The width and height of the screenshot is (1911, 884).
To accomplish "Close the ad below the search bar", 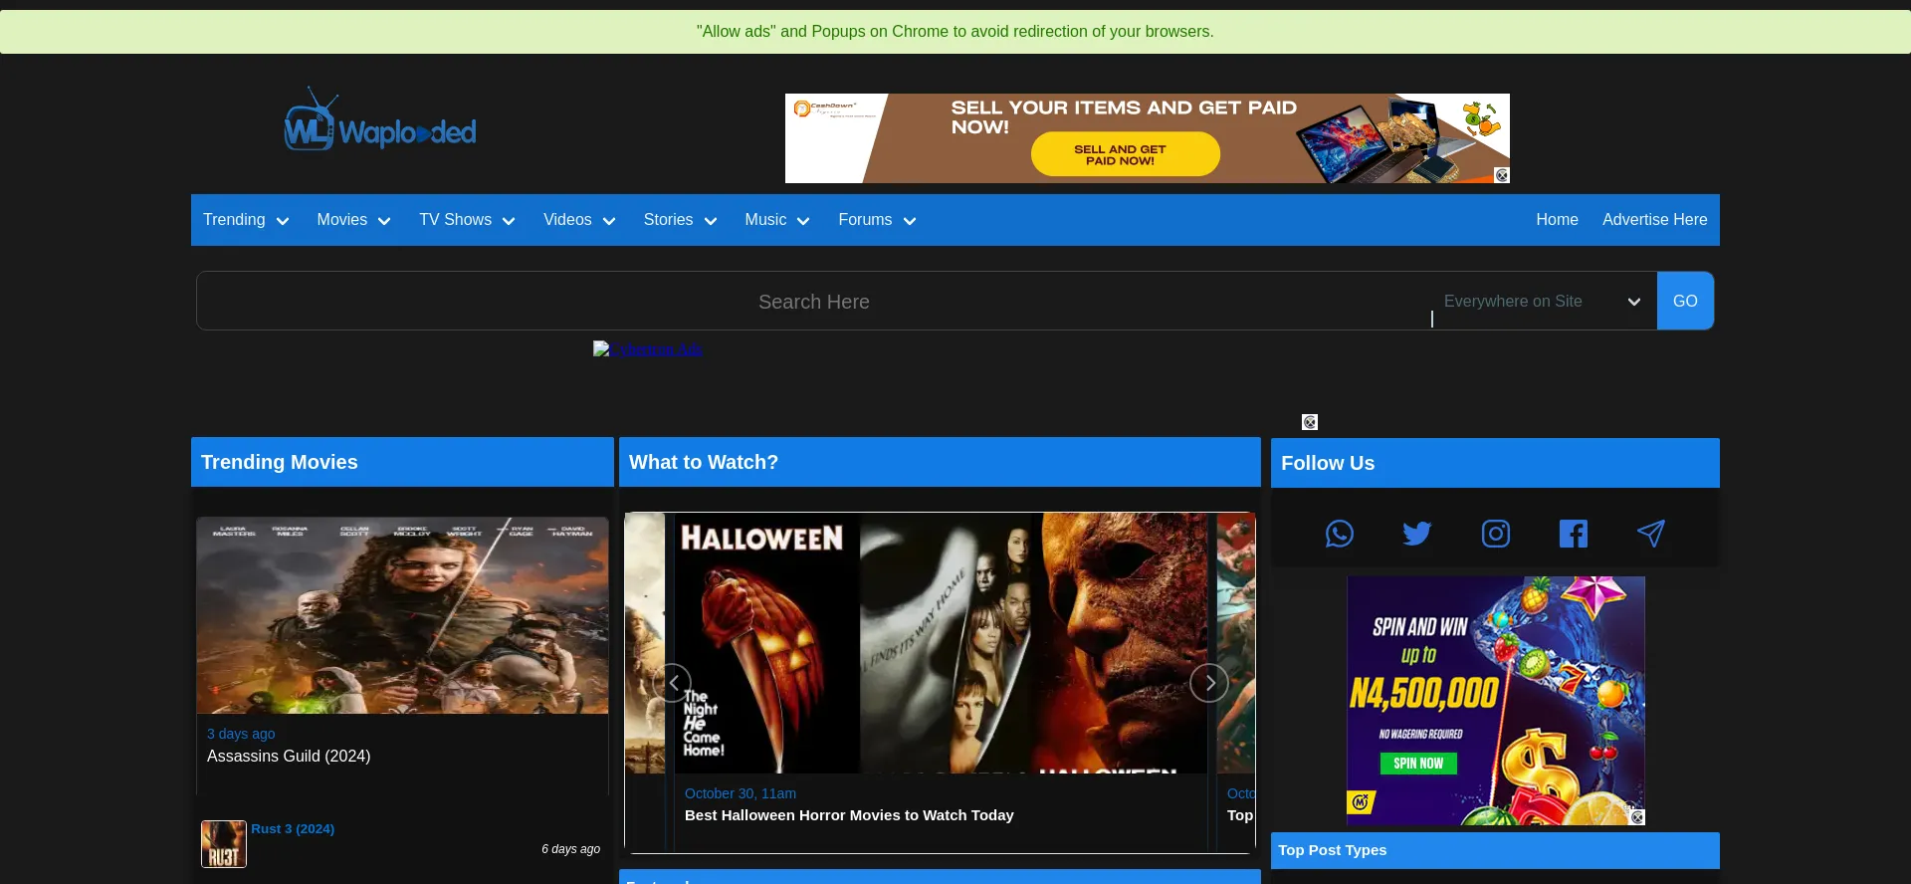I will pos(1310,422).
